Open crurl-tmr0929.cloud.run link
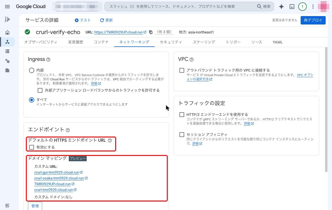Screen dimensions: 332x210 pos(53,190)
